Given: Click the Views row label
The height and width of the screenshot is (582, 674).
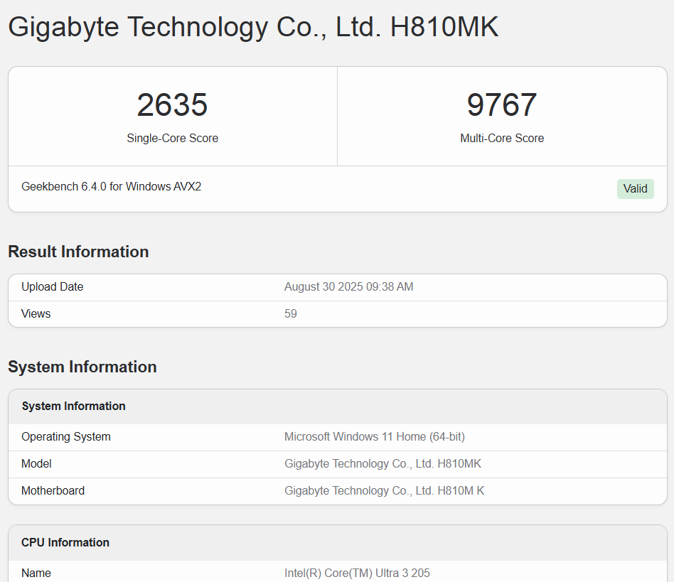Looking at the screenshot, I should pos(36,314).
